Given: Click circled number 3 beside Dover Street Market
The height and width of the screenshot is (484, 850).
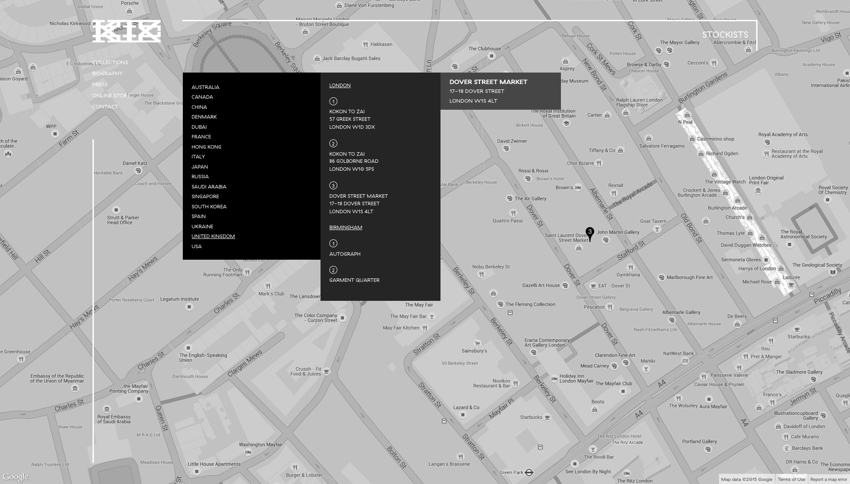Looking at the screenshot, I should click(x=333, y=185).
